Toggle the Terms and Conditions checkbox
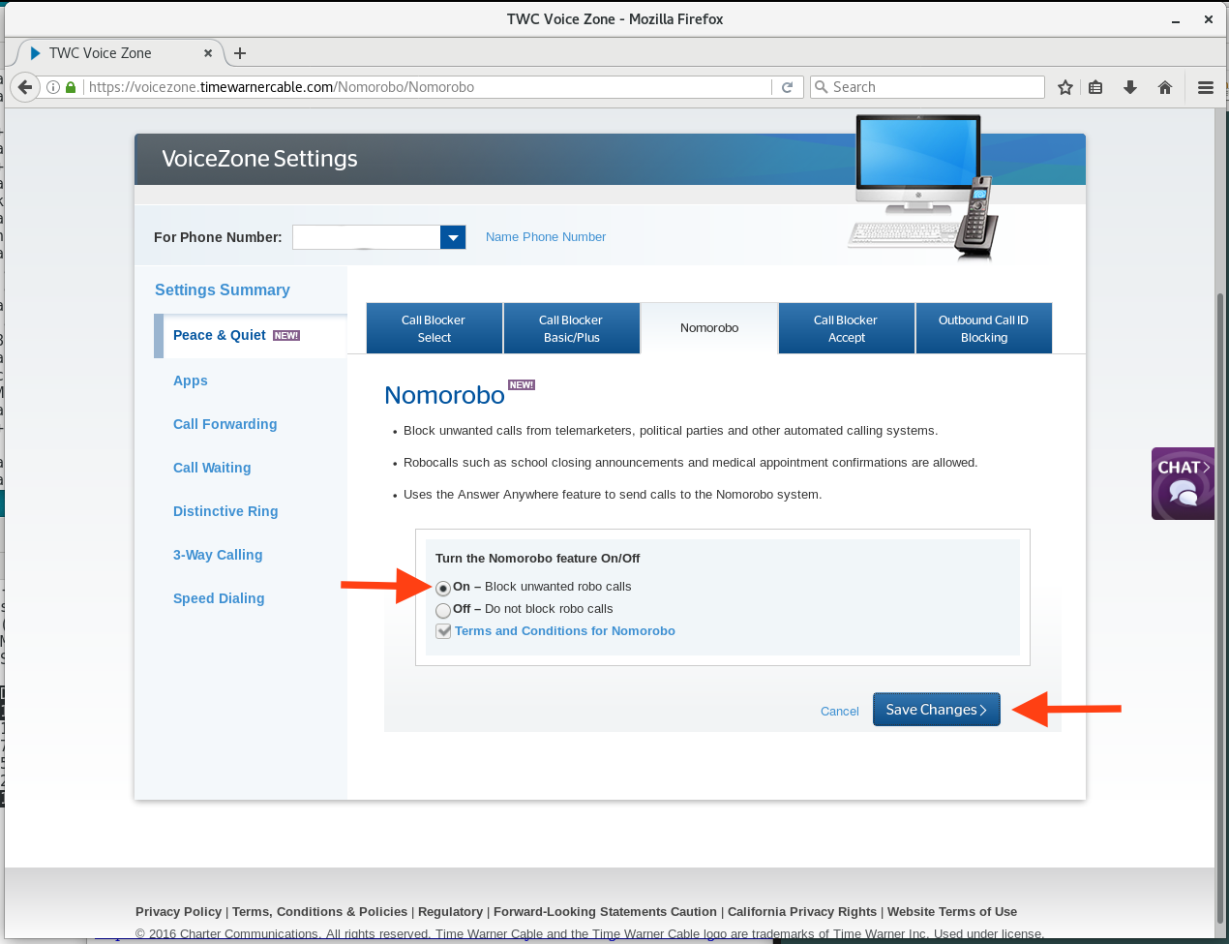1229x944 pixels. [x=443, y=631]
